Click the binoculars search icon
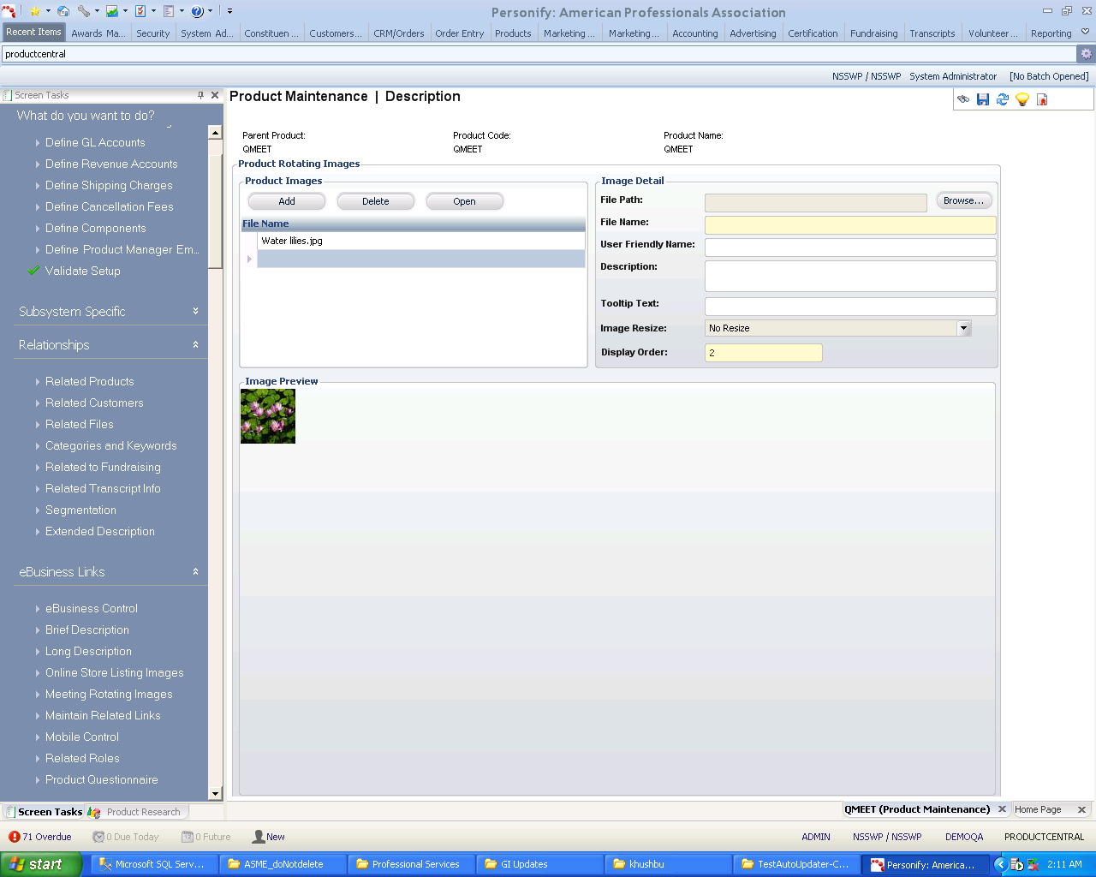Image resolution: width=1096 pixels, height=877 pixels. (963, 99)
